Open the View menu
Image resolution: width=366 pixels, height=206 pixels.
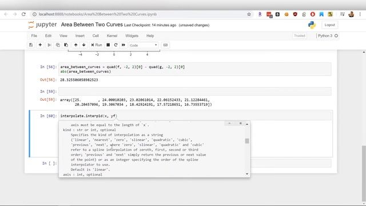[63, 35]
